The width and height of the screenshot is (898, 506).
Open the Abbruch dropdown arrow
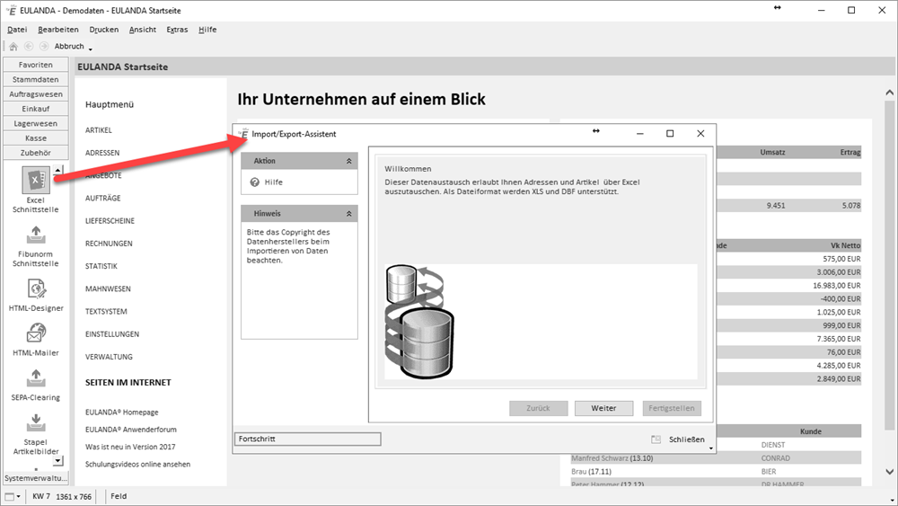point(91,49)
